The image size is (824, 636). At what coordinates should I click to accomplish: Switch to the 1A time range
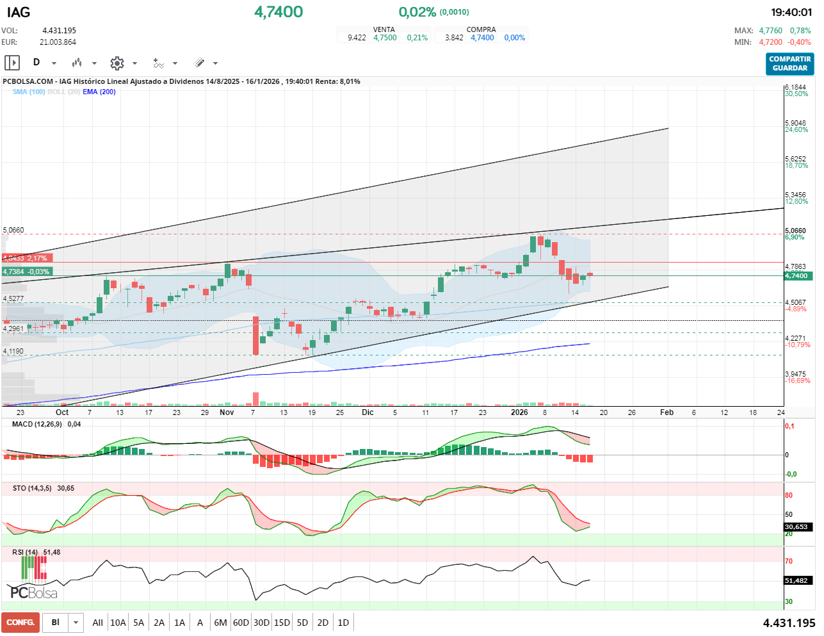tap(179, 623)
